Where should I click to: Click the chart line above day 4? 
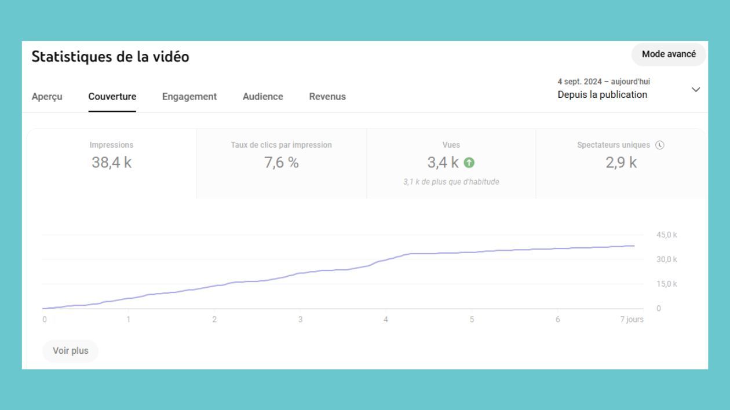pyautogui.click(x=386, y=260)
